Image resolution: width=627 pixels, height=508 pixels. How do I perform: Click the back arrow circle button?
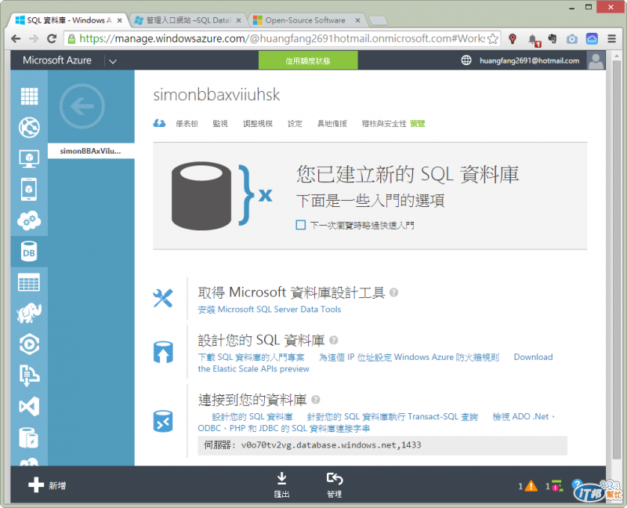pyautogui.click(x=82, y=107)
